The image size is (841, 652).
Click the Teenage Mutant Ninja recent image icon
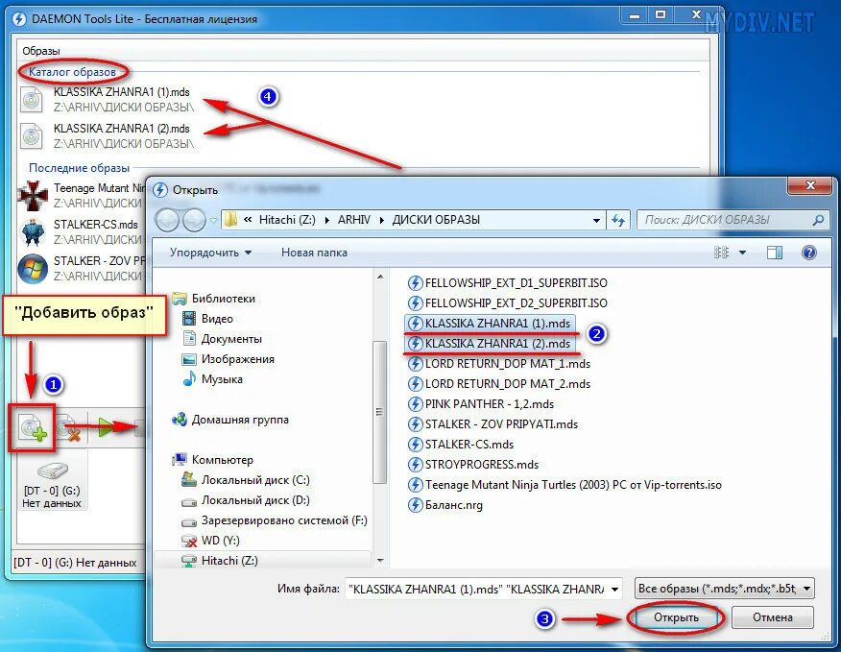[33, 196]
